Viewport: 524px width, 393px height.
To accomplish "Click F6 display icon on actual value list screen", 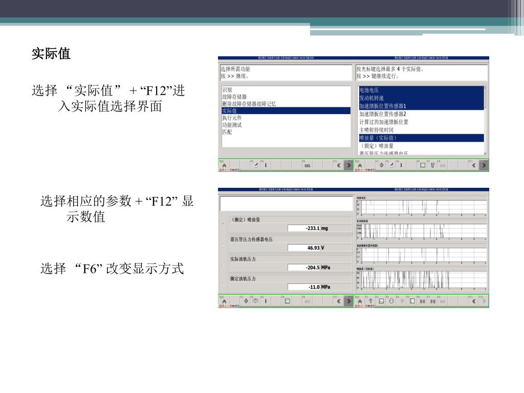I will [422, 165].
